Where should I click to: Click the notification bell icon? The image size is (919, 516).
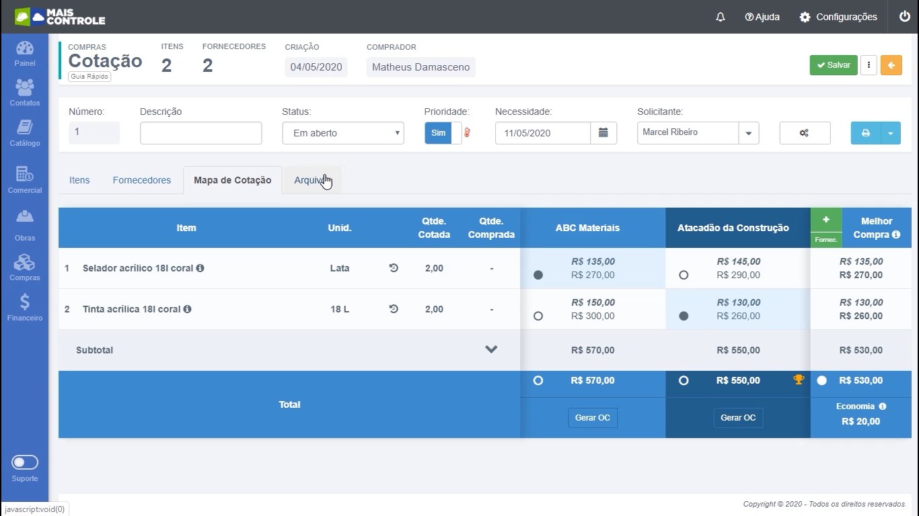pyautogui.click(x=720, y=17)
